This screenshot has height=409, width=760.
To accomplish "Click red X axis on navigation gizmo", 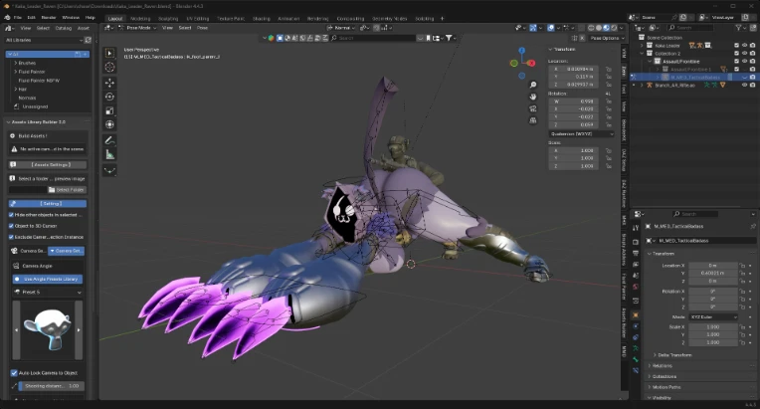I will coord(532,63).
